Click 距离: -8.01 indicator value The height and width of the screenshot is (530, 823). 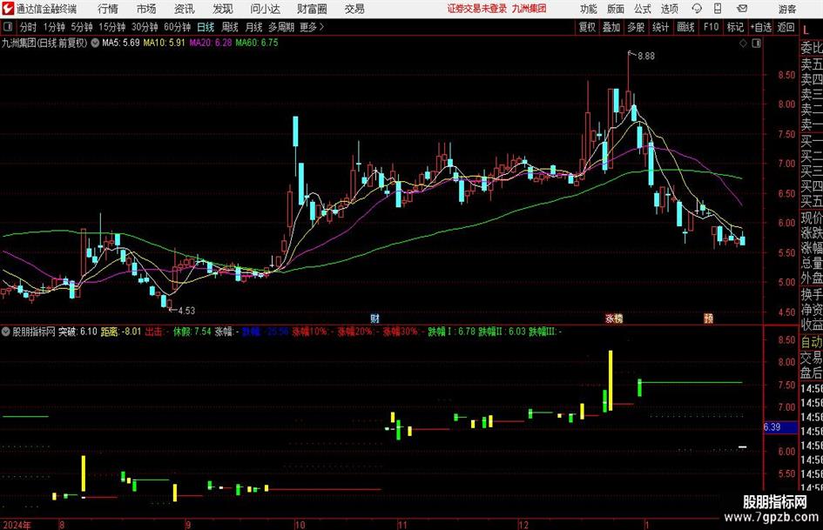(121, 332)
